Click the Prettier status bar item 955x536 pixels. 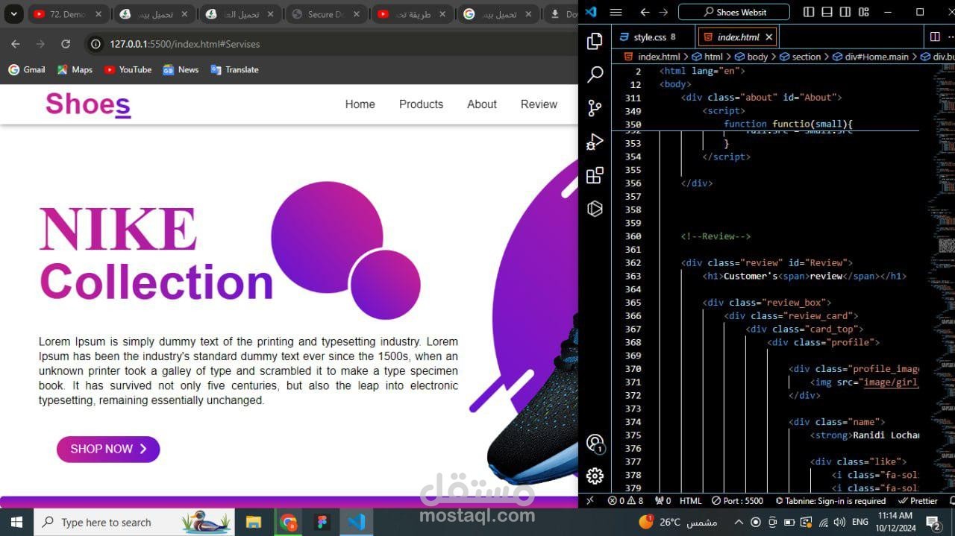point(918,501)
